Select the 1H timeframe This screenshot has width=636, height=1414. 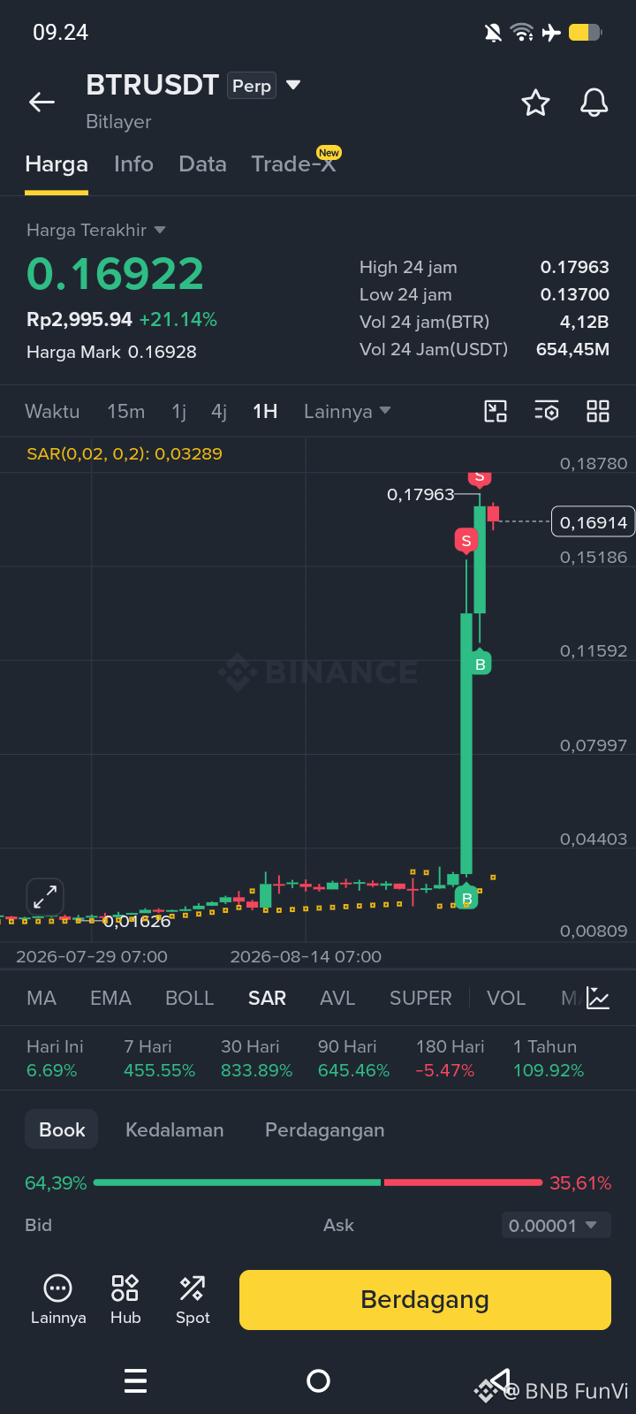coord(265,411)
